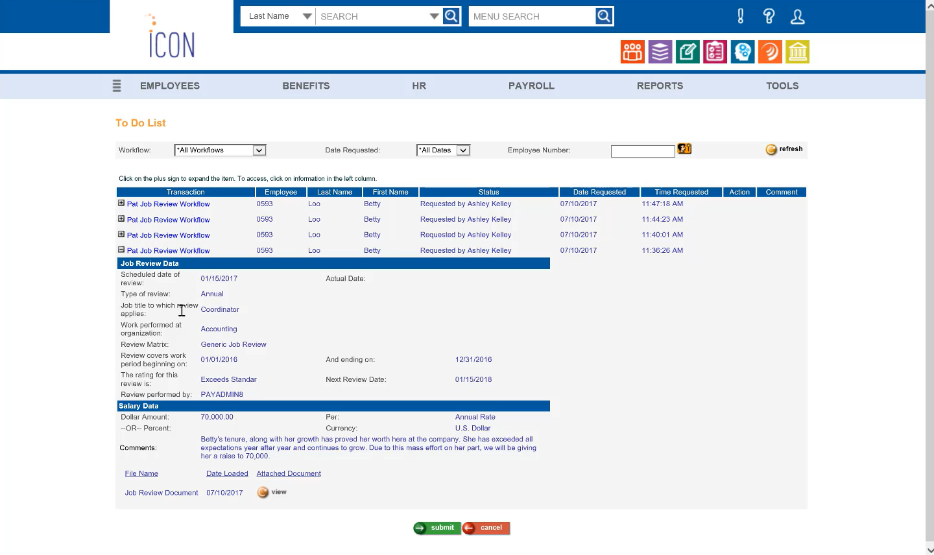Viewport: 934px width, 555px height.
Task: Click magnifier button beside menu search
Action: pyautogui.click(x=604, y=16)
